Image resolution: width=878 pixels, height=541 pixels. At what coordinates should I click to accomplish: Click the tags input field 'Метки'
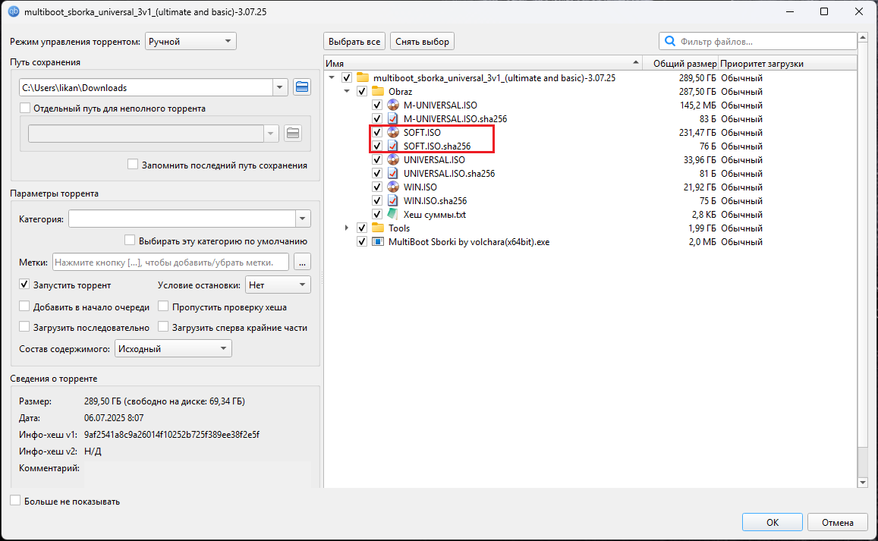click(x=171, y=263)
